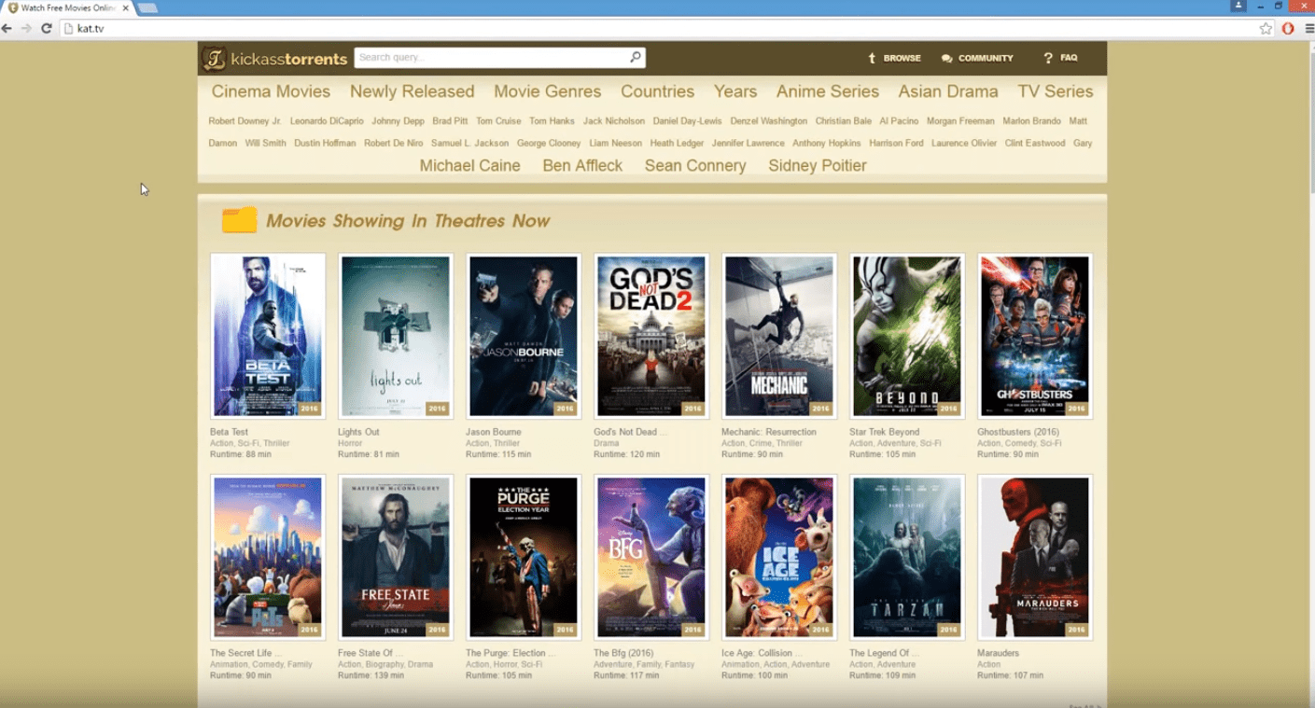Reload the page with the refresh icon
This screenshot has width=1315, height=708.
point(46,29)
